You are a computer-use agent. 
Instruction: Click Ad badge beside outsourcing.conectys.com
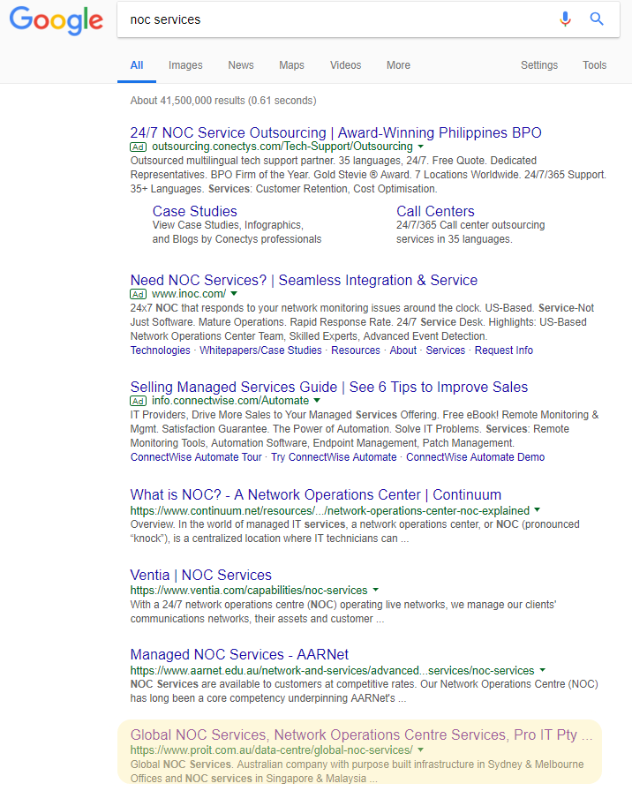pyautogui.click(x=139, y=147)
